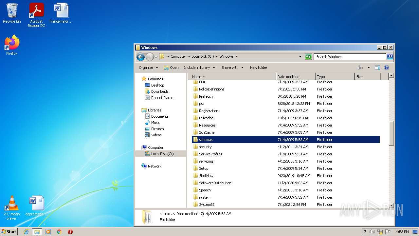
Task: Launch Firefox from the desktop
Action: point(12,45)
